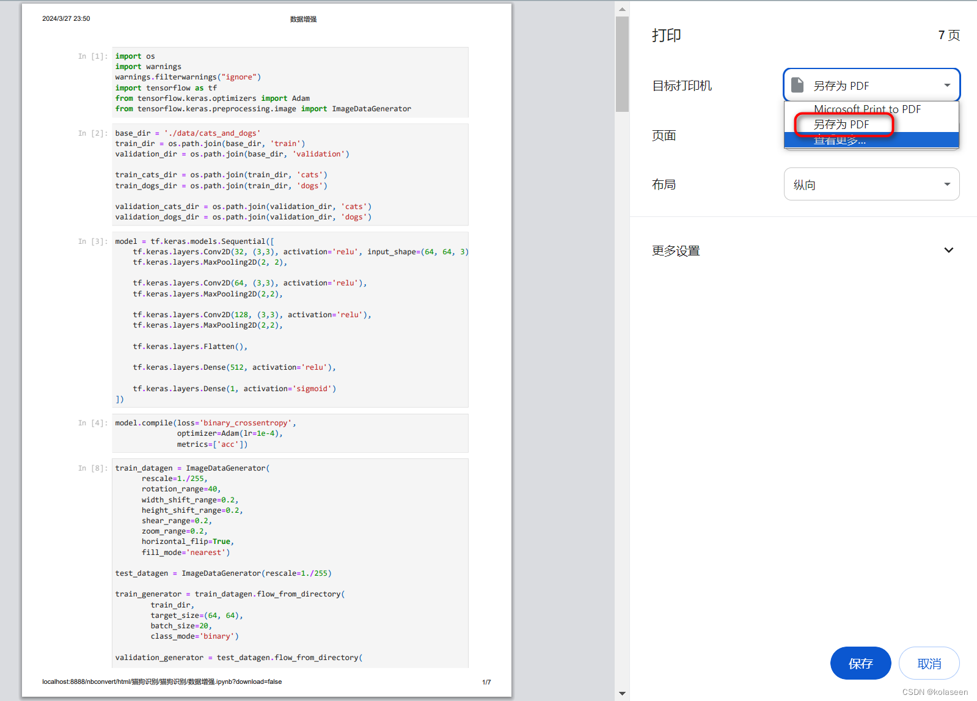Click the preview scrollbar up arrow
Screen dimensions: 977x701
tap(622, 9)
